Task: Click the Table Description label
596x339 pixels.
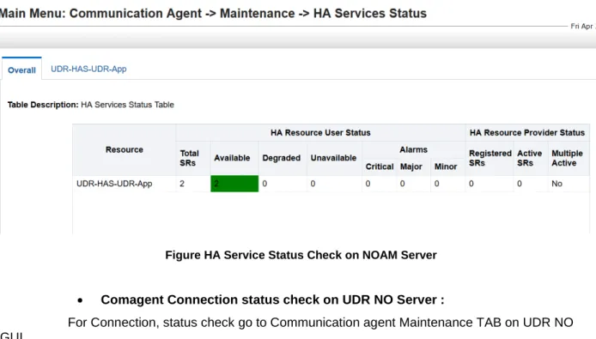Action: (x=43, y=105)
